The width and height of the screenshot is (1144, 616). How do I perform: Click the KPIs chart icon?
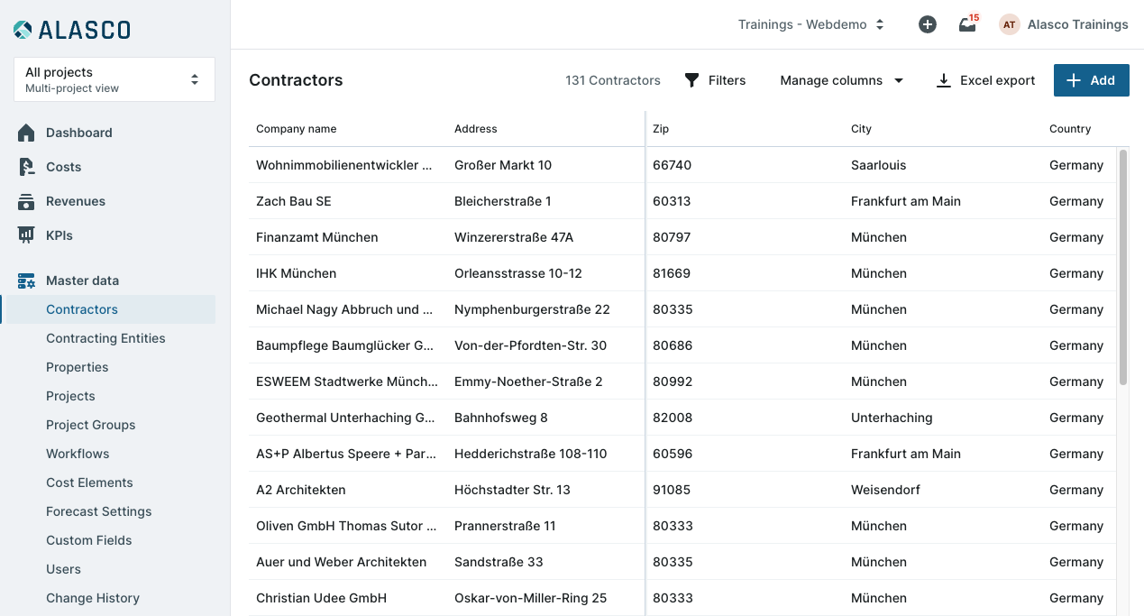pyautogui.click(x=27, y=235)
